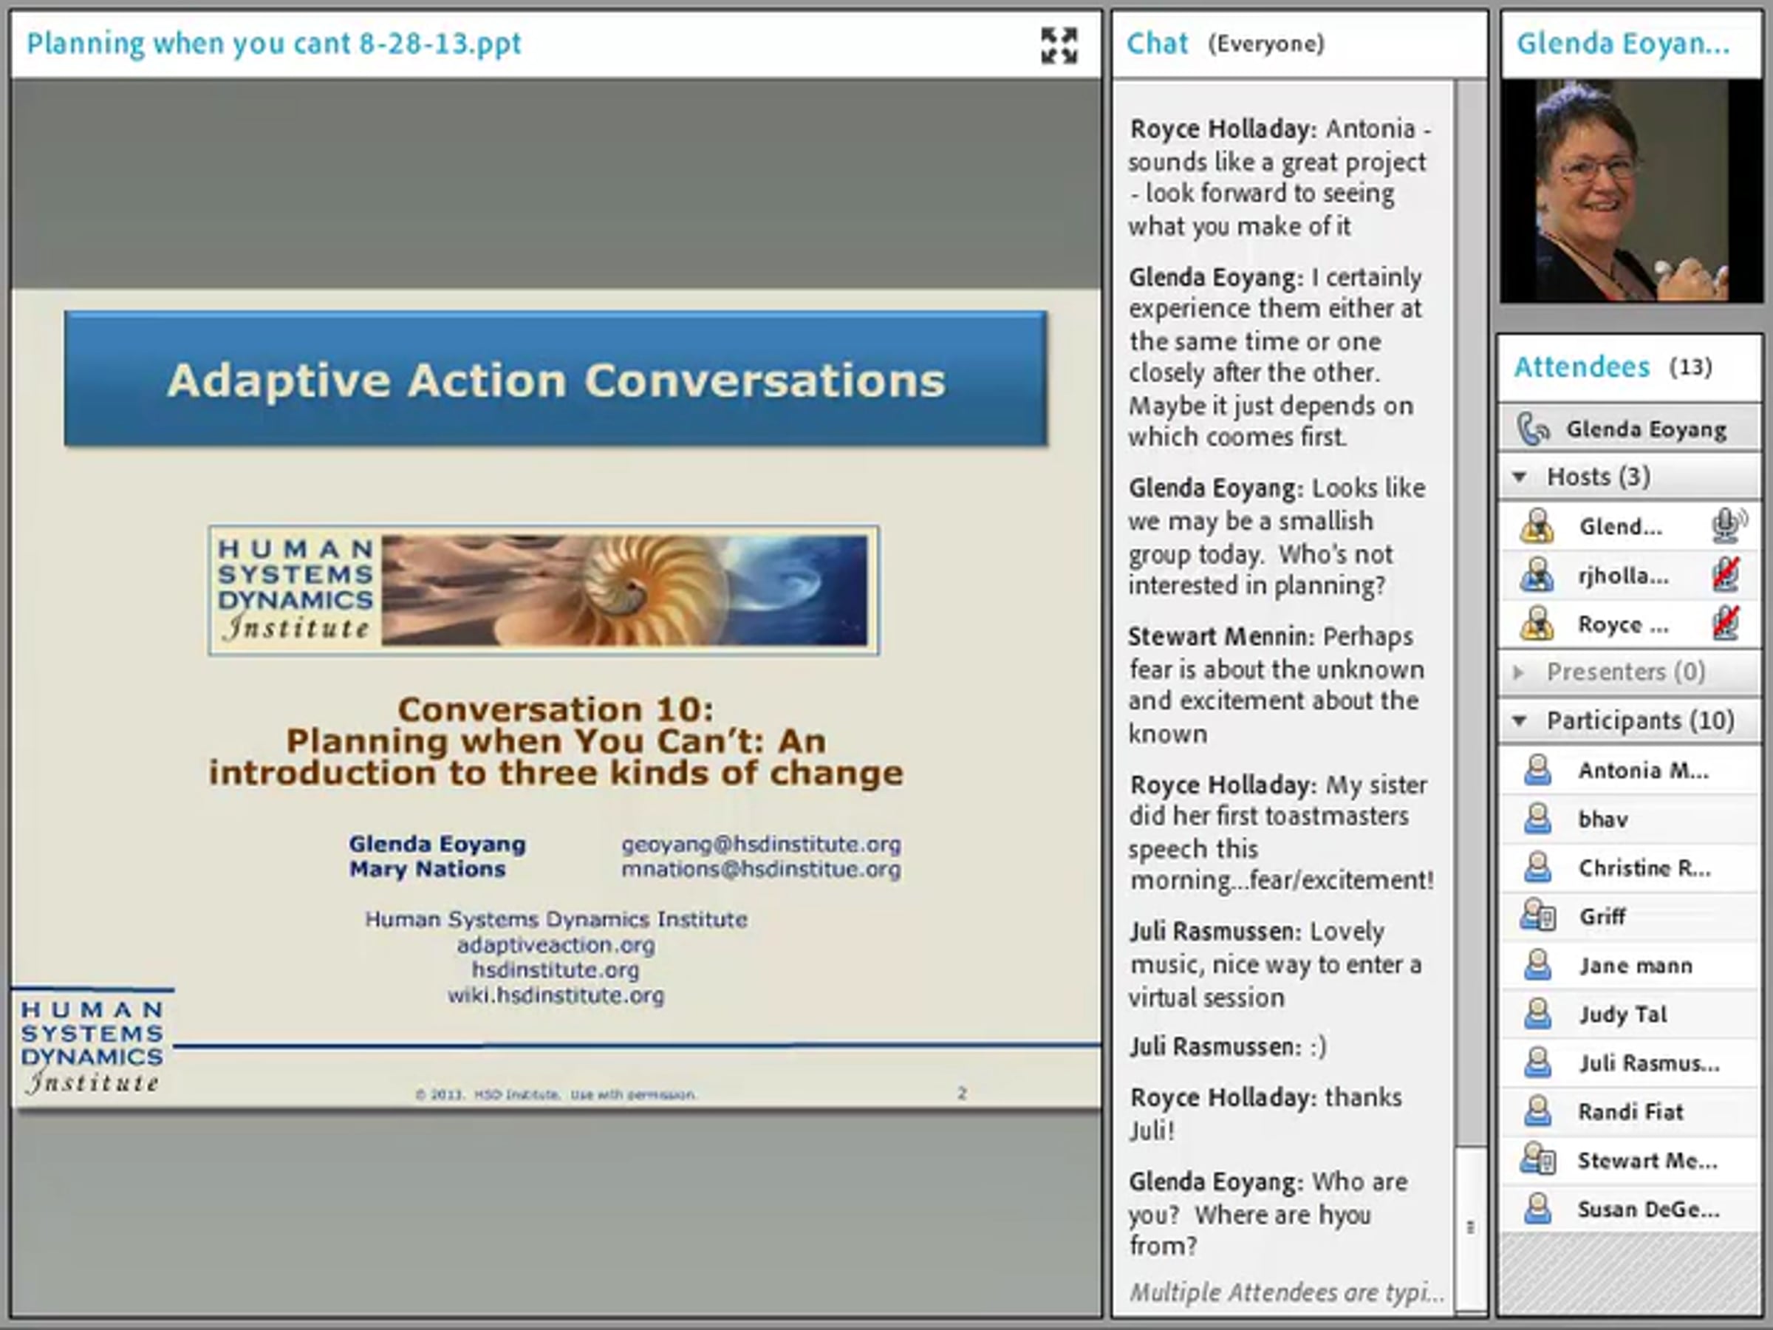The image size is (1773, 1330).
Task: Click the participant icon for Jane mann
Action: click(x=1537, y=965)
